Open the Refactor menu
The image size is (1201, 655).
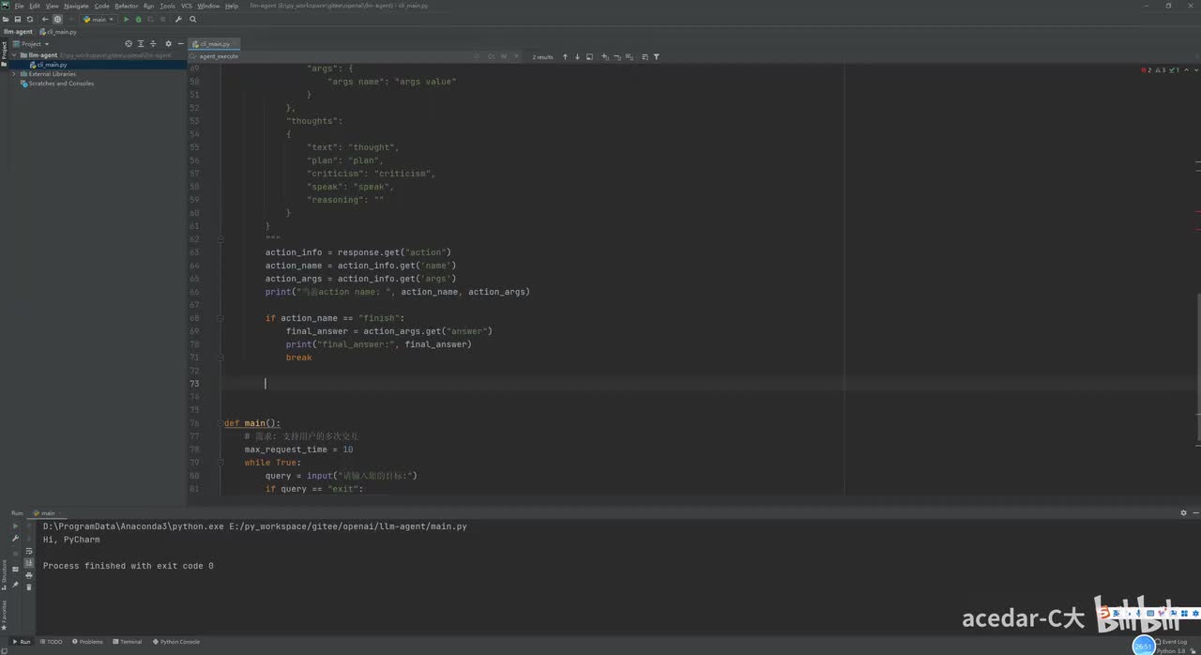[126, 6]
